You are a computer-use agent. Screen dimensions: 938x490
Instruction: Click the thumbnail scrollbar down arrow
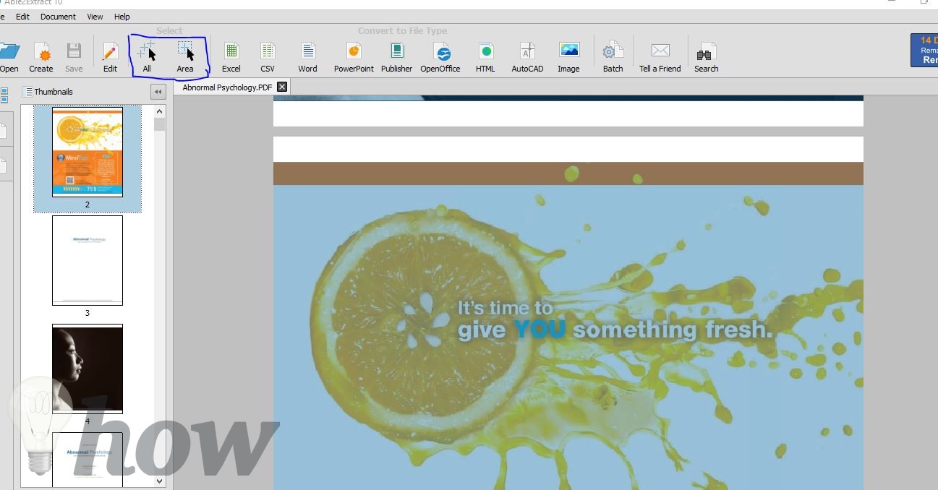[160, 481]
